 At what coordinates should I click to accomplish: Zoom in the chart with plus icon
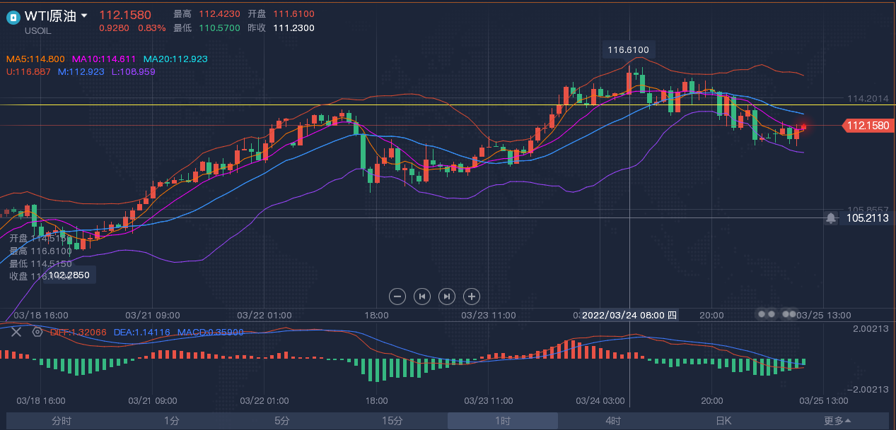coord(471,297)
